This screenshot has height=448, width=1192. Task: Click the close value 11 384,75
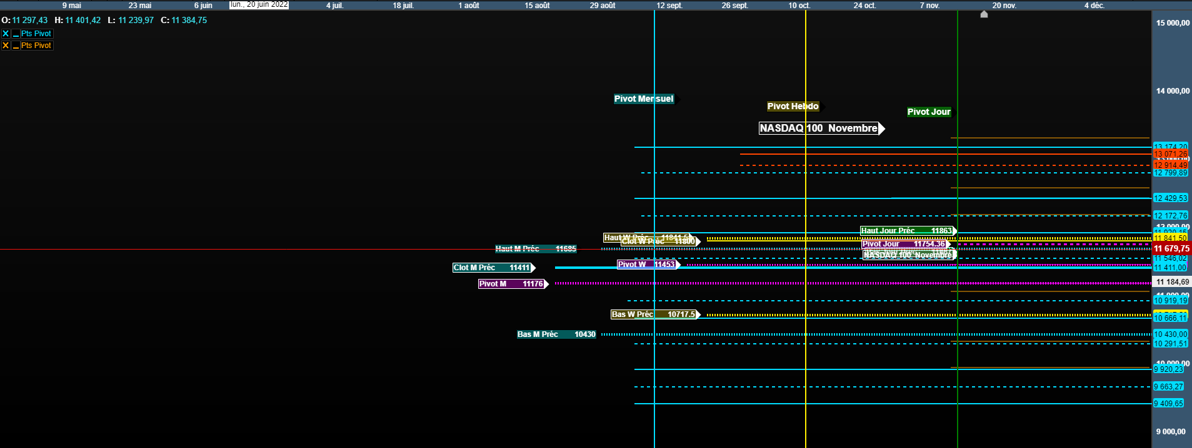tap(189, 20)
